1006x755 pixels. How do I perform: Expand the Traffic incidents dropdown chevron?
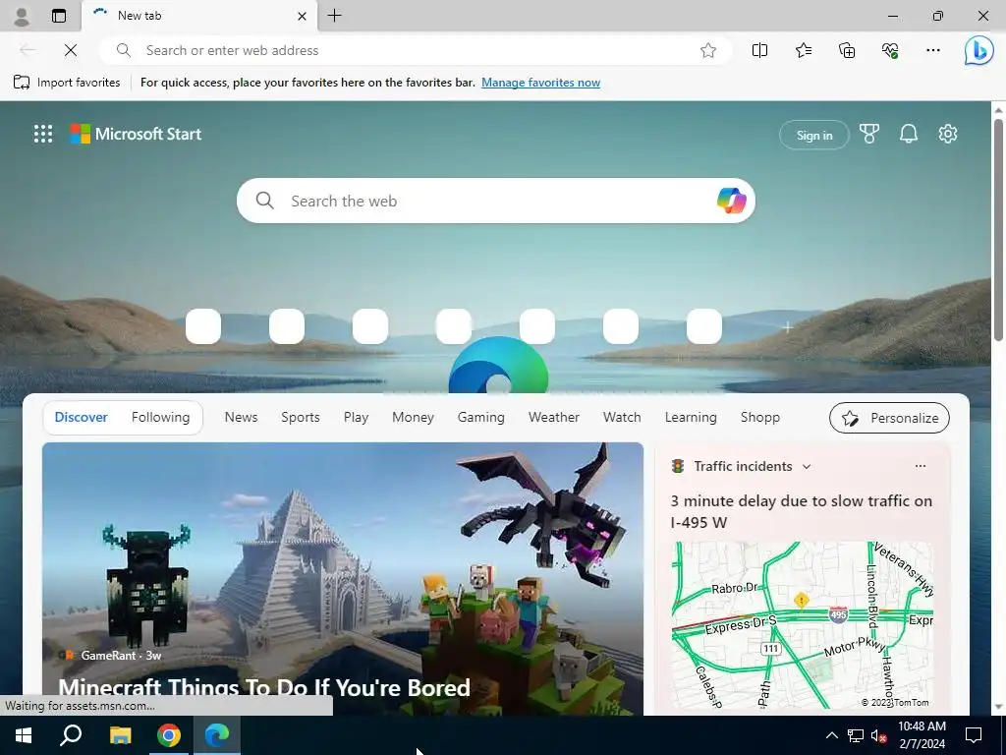(x=808, y=467)
